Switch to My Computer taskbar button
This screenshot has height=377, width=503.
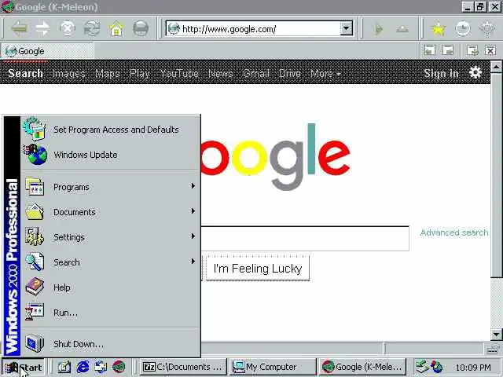coord(273,367)
